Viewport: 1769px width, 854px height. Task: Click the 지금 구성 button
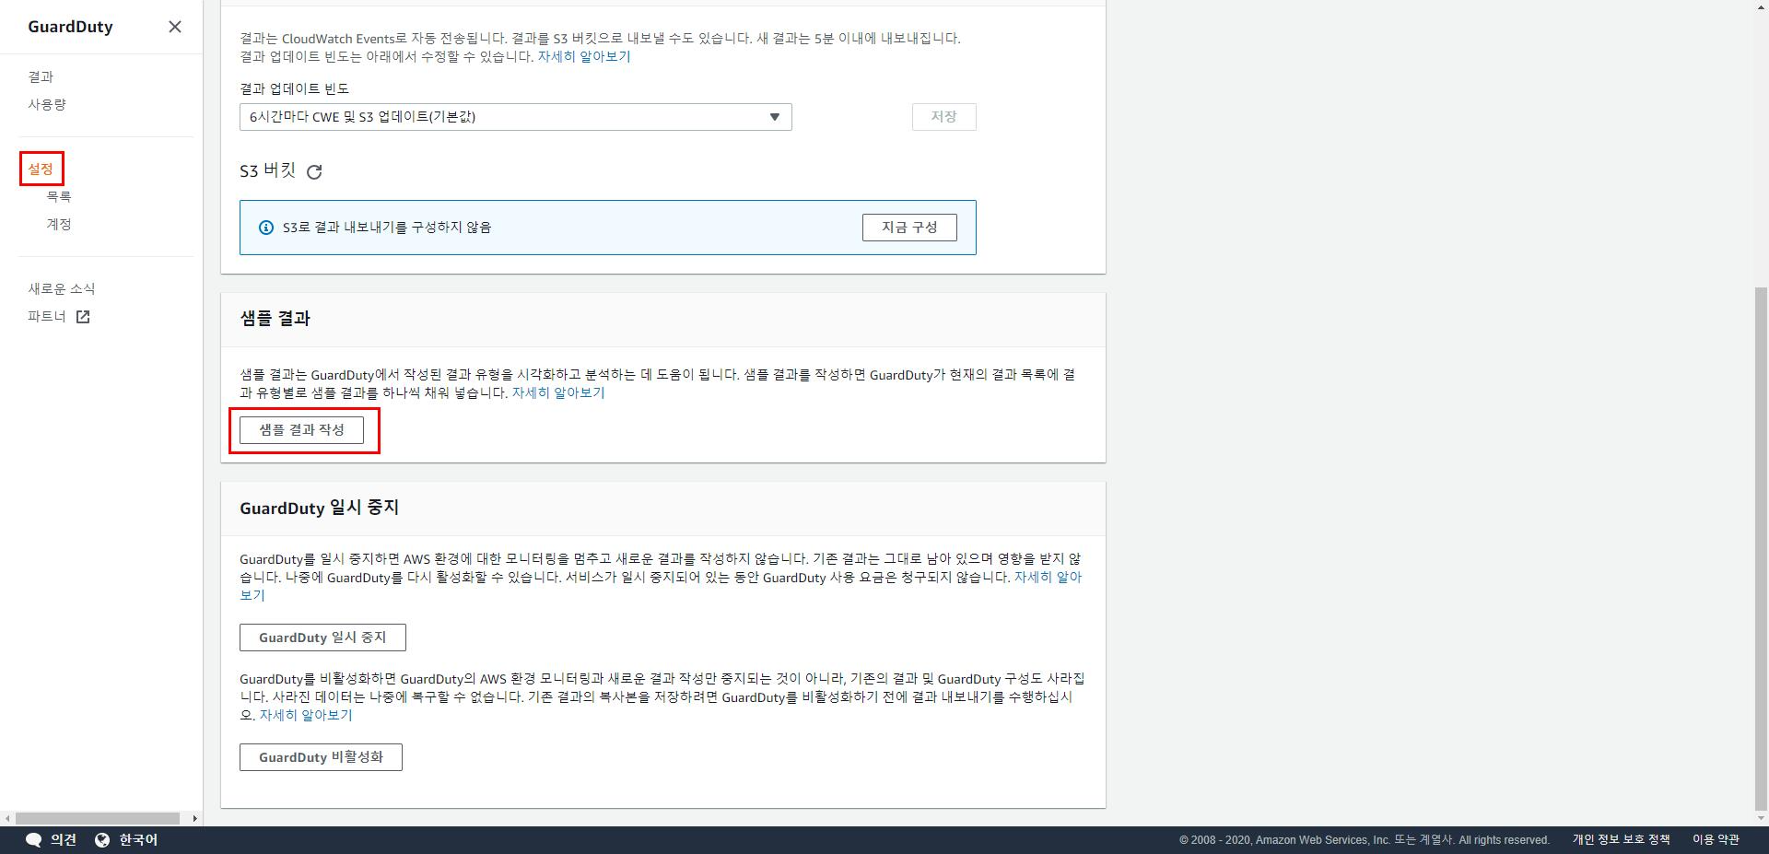point(909,228)
